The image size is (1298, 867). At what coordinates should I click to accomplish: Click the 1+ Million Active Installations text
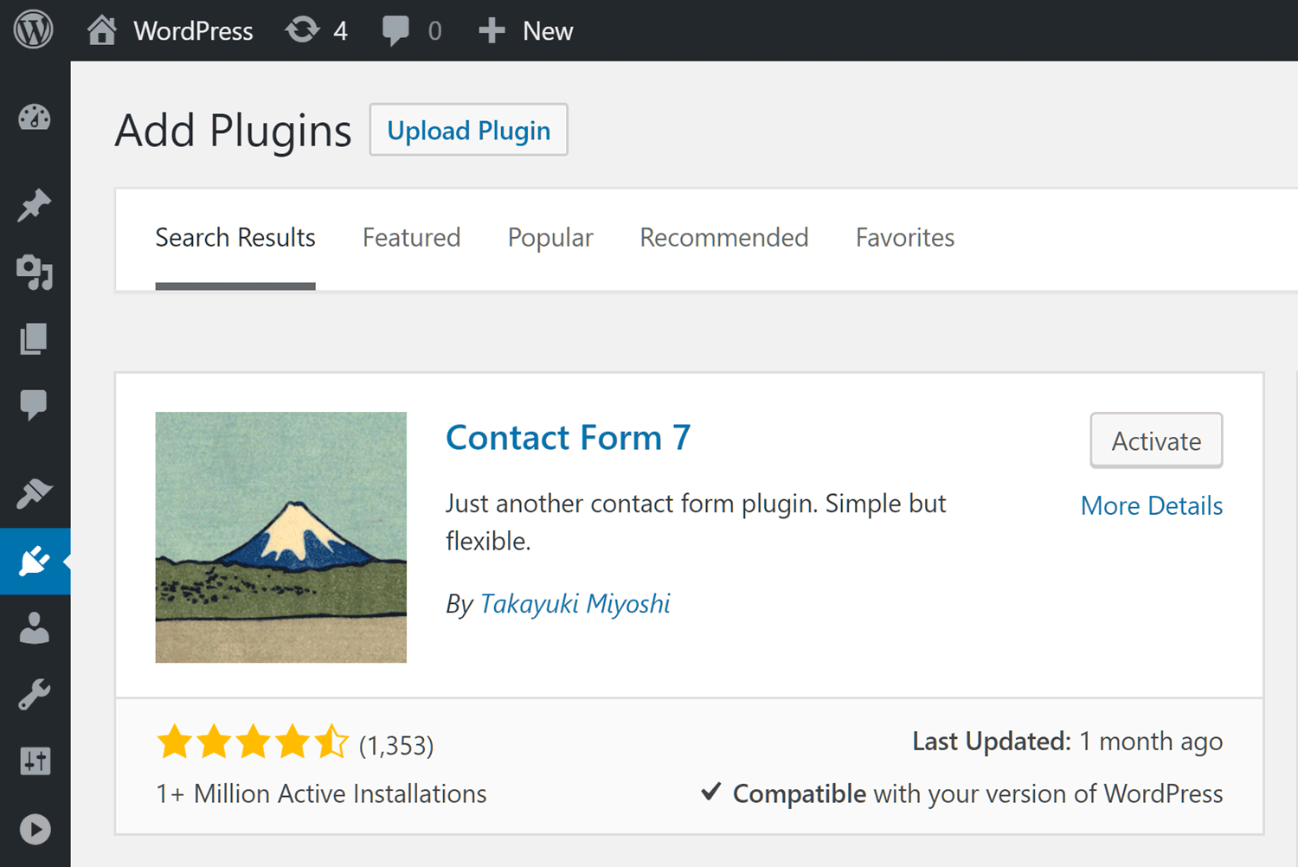(x=321, y=793)
